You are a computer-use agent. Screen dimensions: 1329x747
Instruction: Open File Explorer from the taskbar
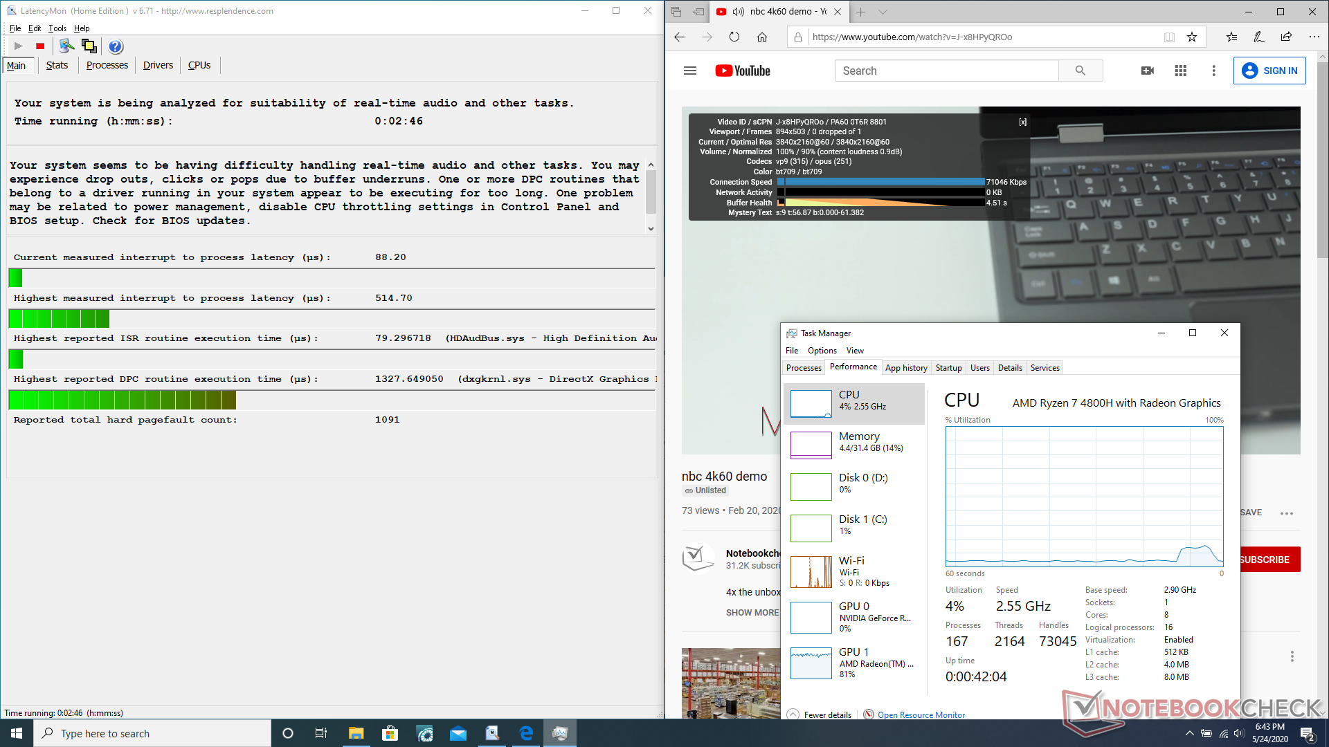pyautogui.click(x=356, y=733)
